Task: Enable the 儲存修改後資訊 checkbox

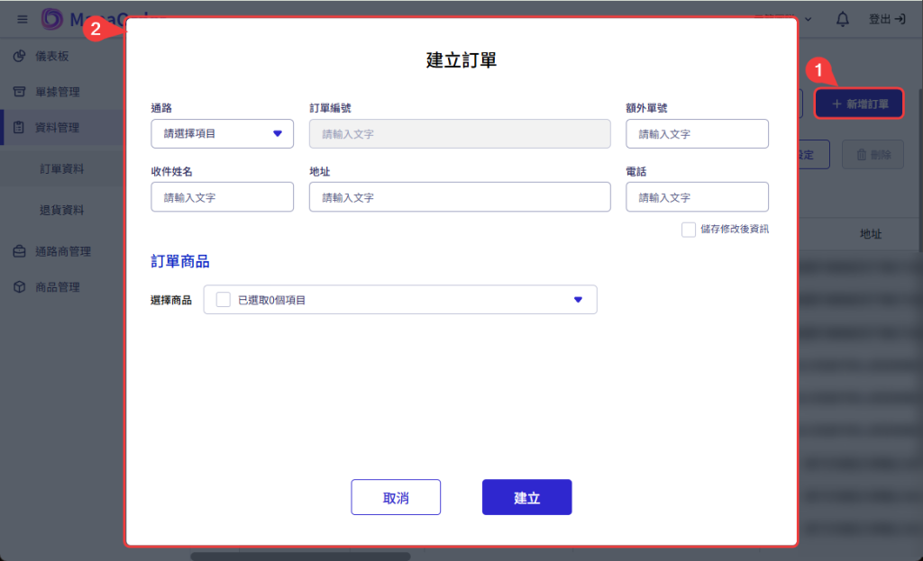Action: click(689, 230)
